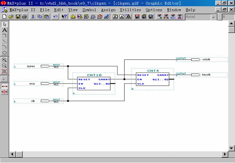Viewport: 235px width, 163px height.
Task: Open the Window menu
Action: pos(174,10)
